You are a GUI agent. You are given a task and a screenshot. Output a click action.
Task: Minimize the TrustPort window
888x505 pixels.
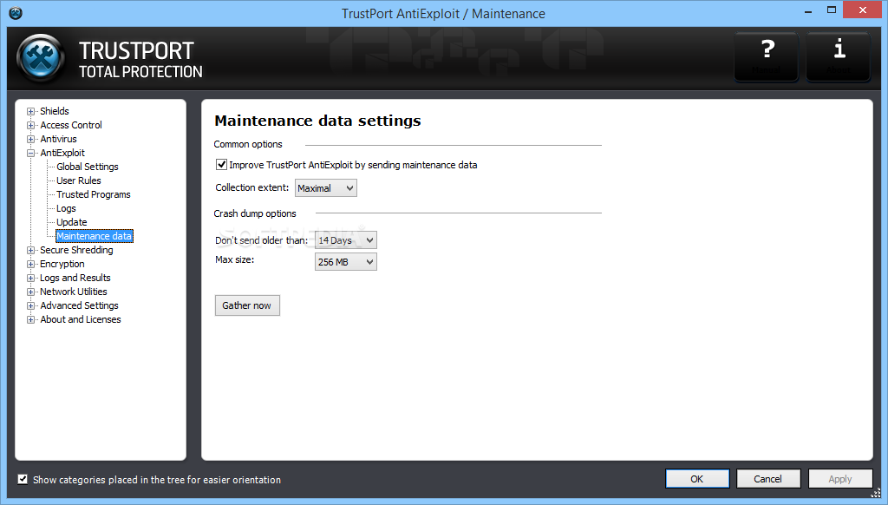808,10
